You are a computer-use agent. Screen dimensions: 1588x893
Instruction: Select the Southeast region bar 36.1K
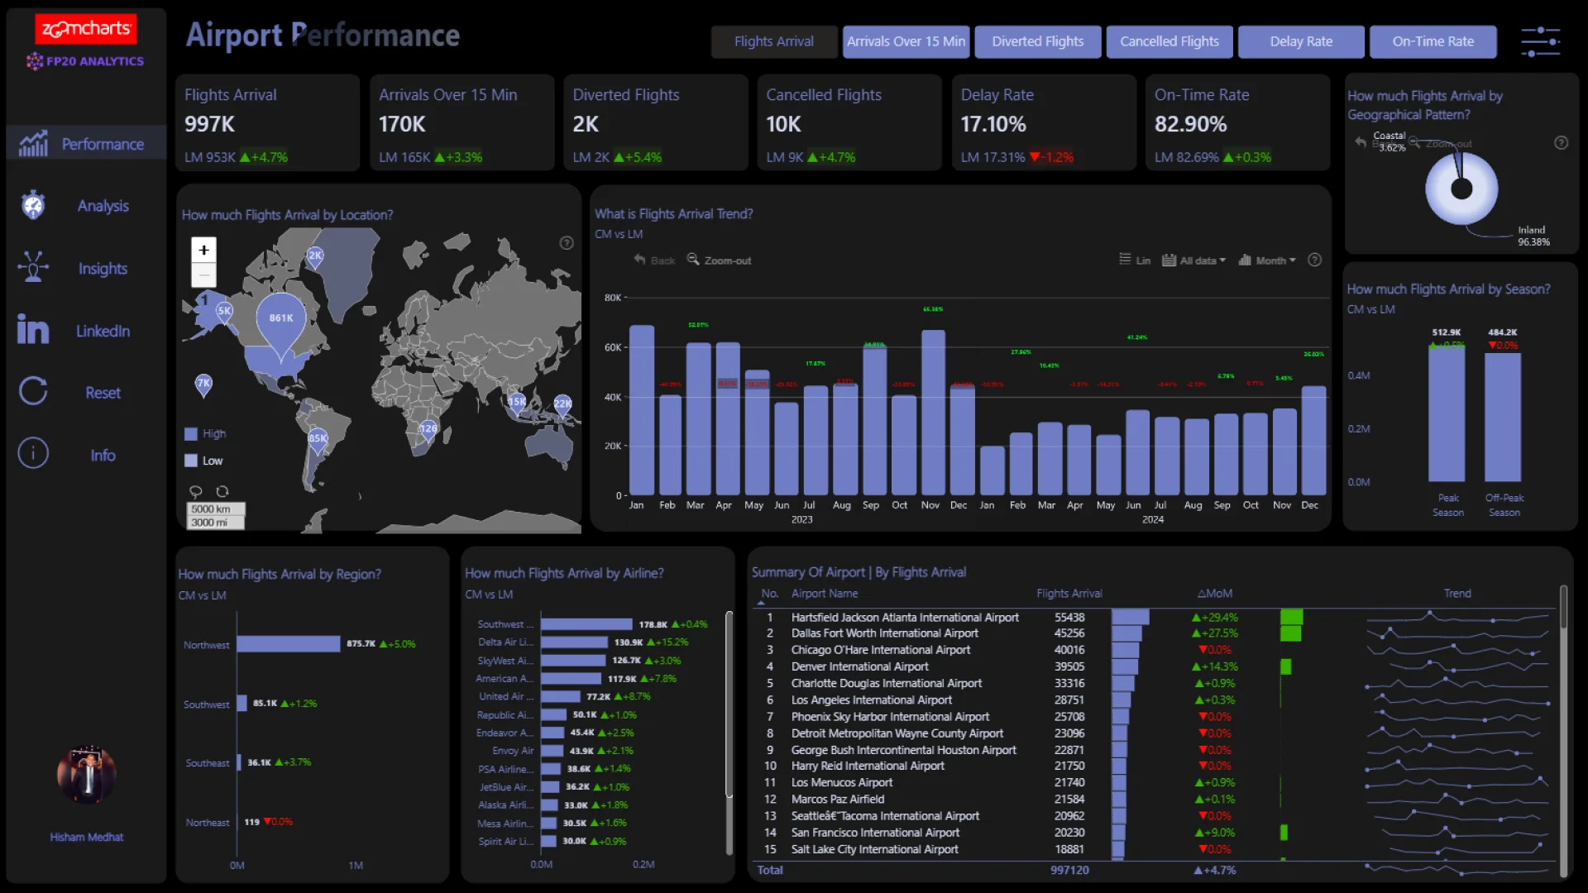tap(239, 762)
